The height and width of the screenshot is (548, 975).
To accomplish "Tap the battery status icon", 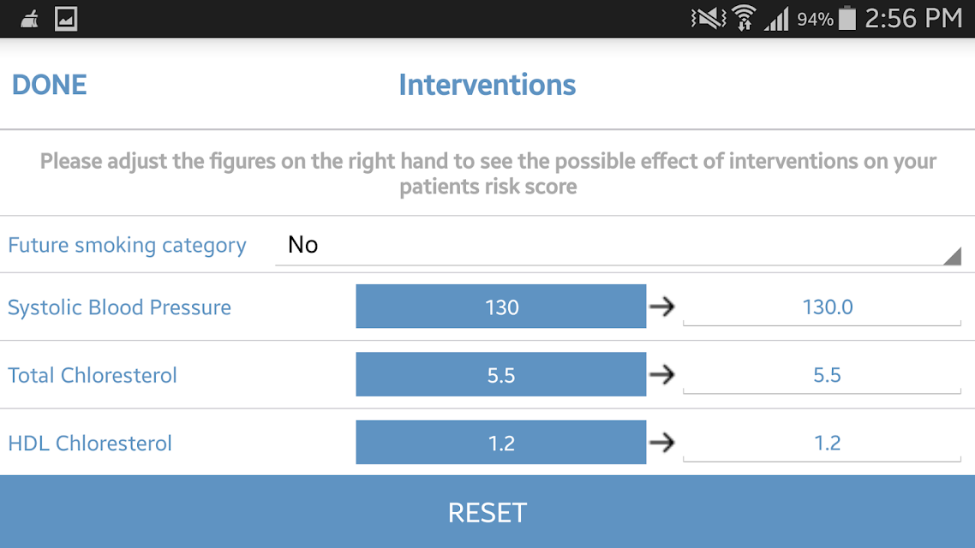I will point(846,18).
